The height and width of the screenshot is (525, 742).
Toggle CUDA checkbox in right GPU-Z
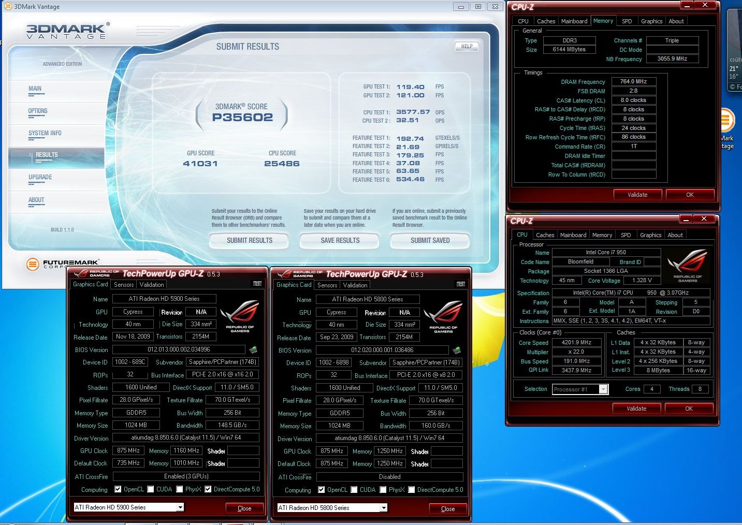354,490
